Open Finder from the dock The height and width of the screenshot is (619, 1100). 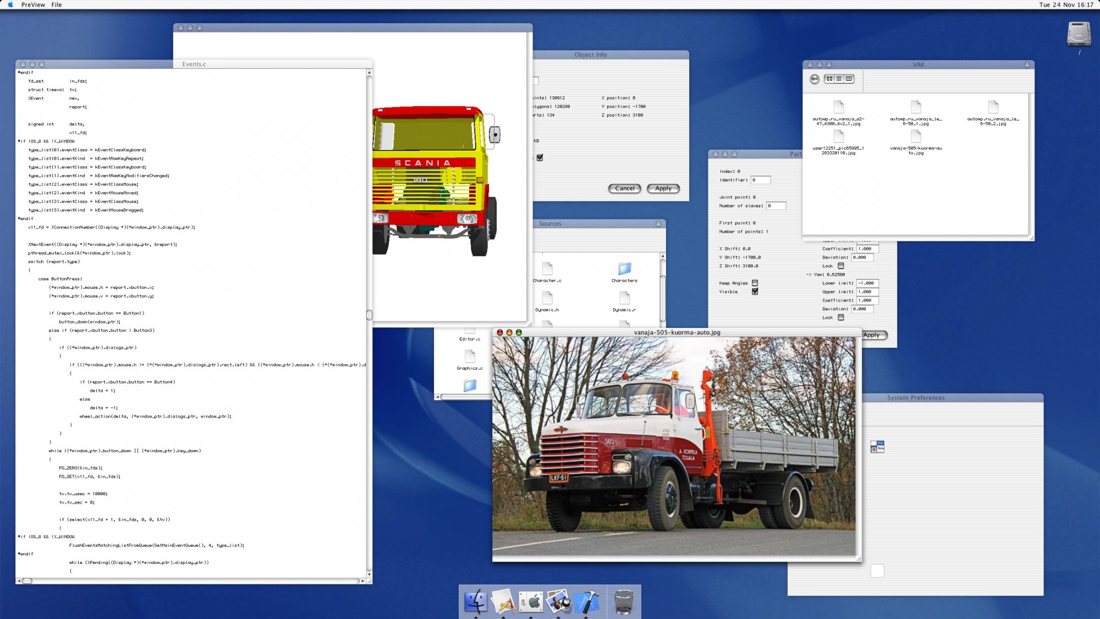click(475, 601)
